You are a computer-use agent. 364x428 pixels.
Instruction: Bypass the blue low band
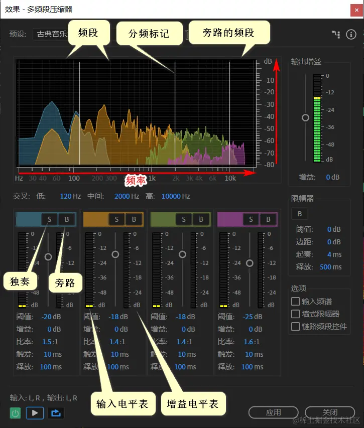[67, 219]
